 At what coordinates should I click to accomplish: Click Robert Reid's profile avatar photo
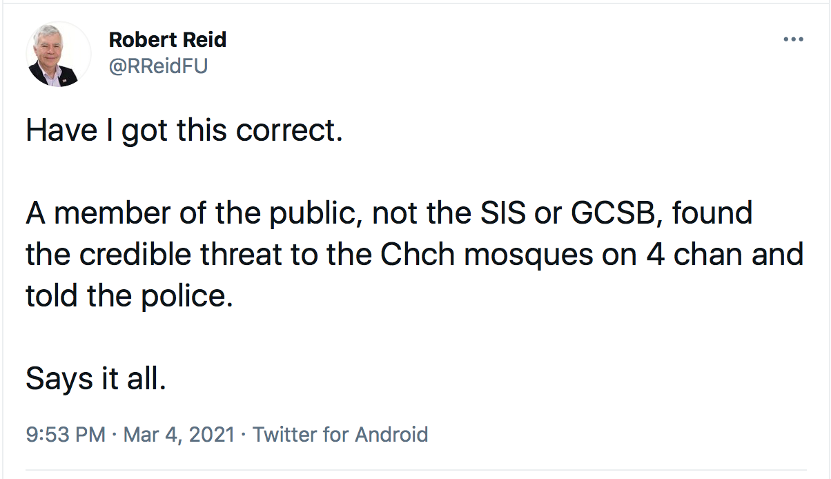59,55
